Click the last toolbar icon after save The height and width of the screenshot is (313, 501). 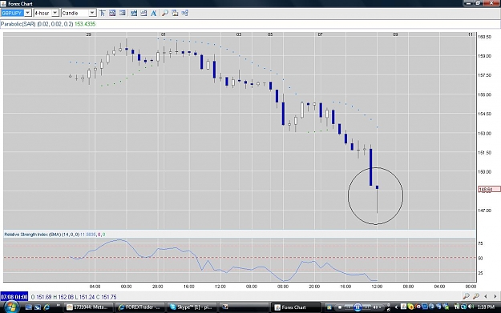184,13
